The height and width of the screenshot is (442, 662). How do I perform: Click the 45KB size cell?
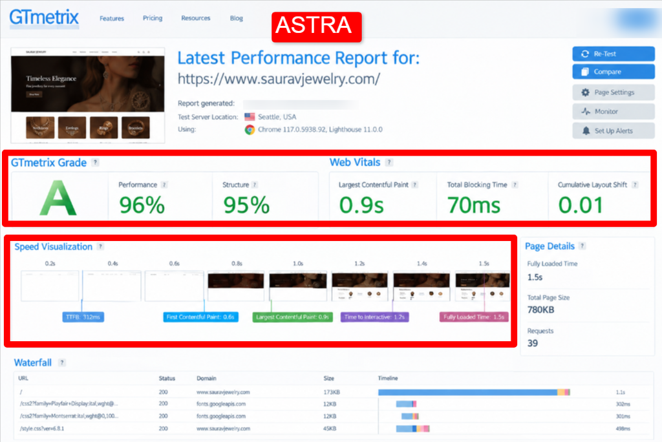[x=330, y=428]
